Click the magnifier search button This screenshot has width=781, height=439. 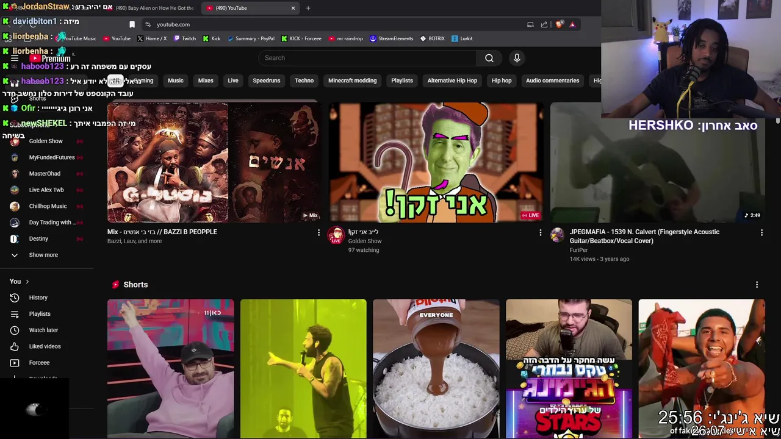[489, 58]
